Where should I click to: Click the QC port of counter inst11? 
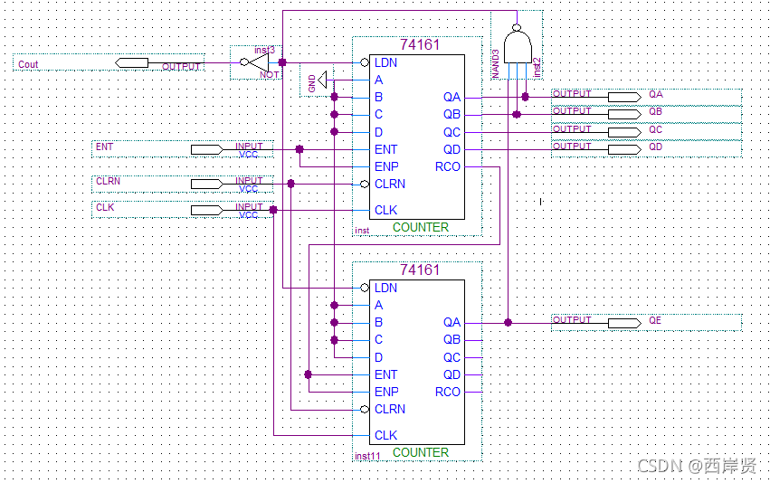pyautogui.click(x=452, y=357)
